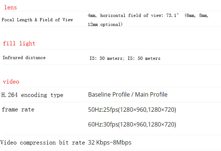
Task: Click the 'I3: 30 meters' value
Action: click(107, 58)
